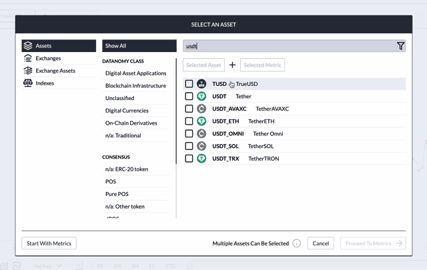Screen dimensions: 427x270
Task: Click the gray logo for USDT_AVAXC
Action: [x=201, y=109]
